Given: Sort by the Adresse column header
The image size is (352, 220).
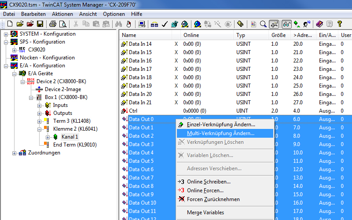Looking at the screenshot, I should tap(303, 35).
